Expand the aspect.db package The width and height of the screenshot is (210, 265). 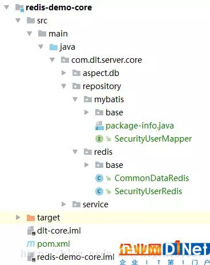64,73
